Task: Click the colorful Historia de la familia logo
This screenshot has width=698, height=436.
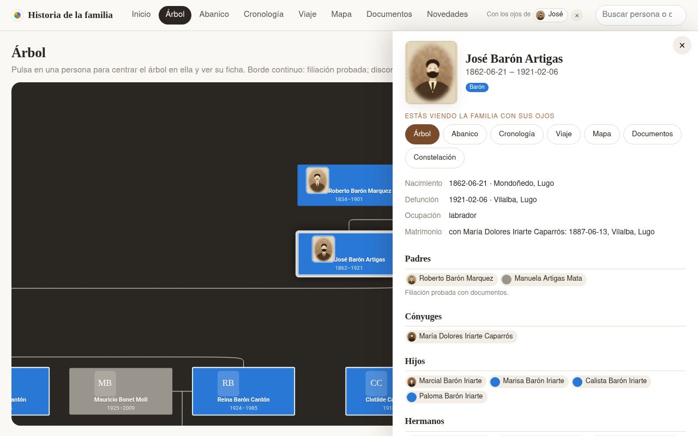Action: point(17,15)
